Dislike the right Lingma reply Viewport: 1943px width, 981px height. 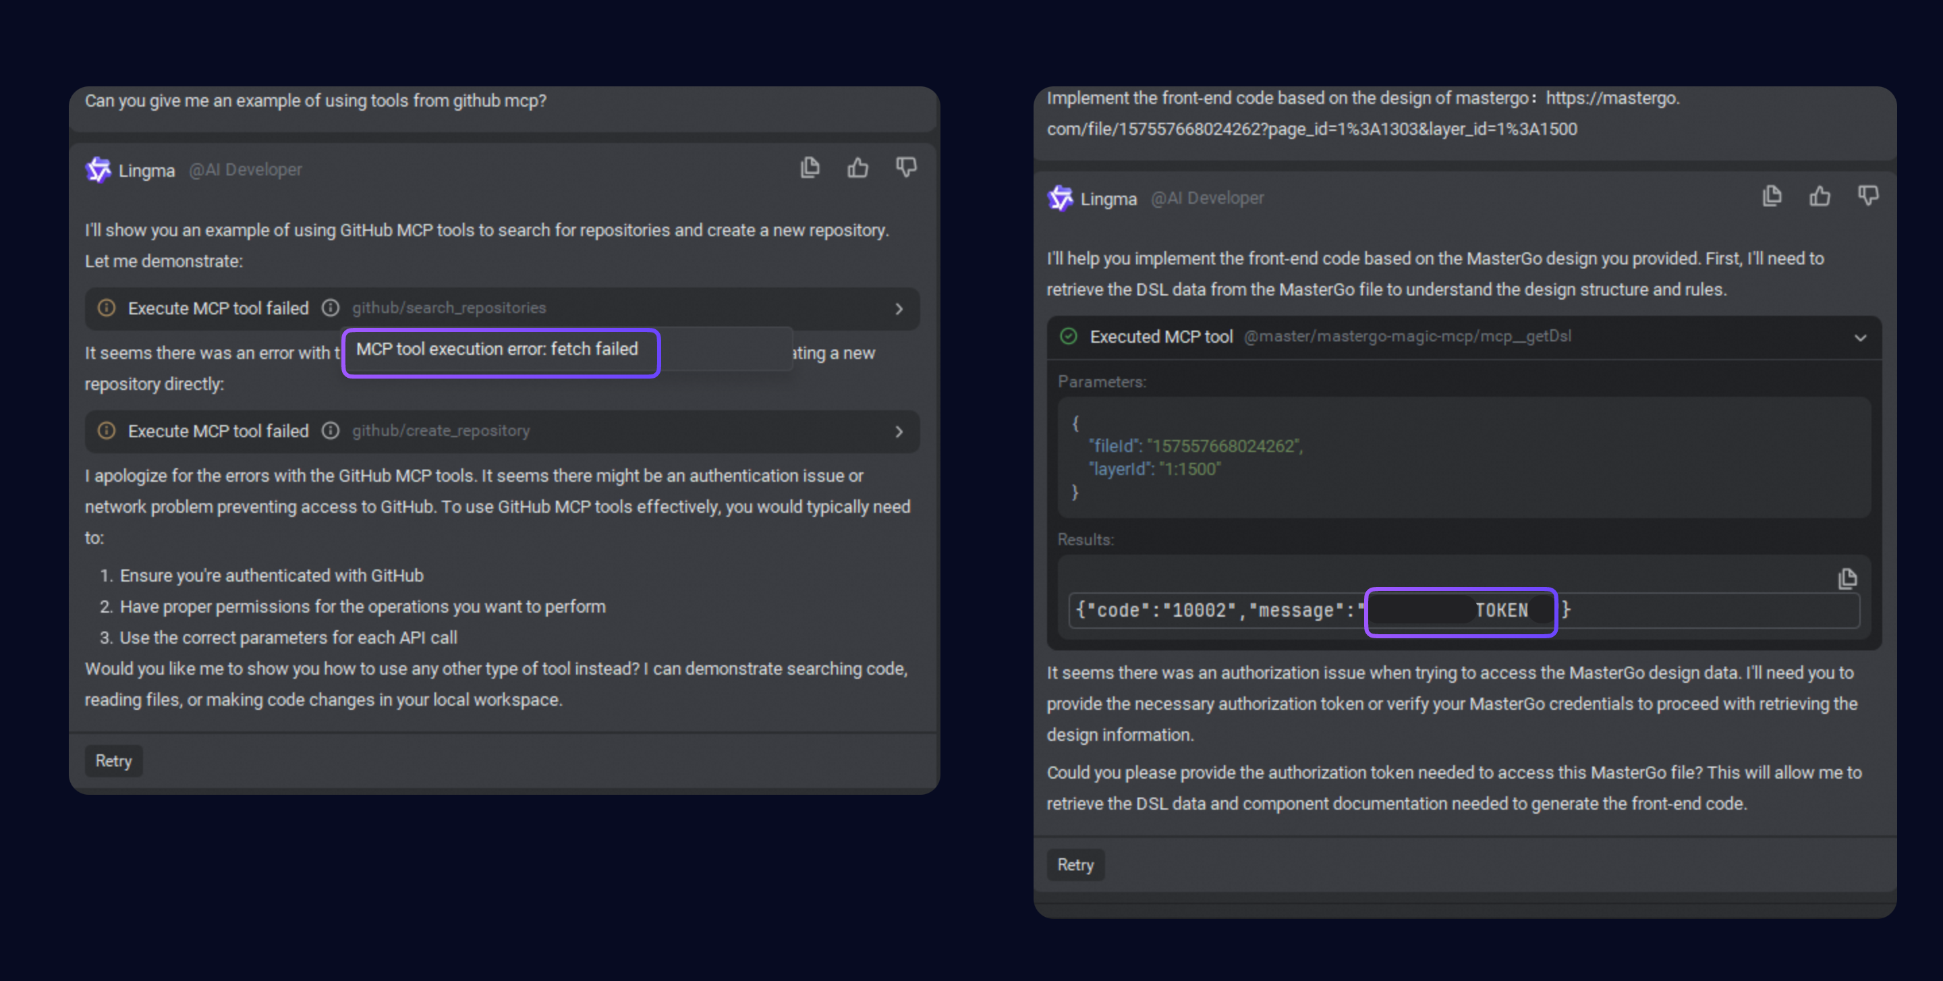coord(1867,196)
